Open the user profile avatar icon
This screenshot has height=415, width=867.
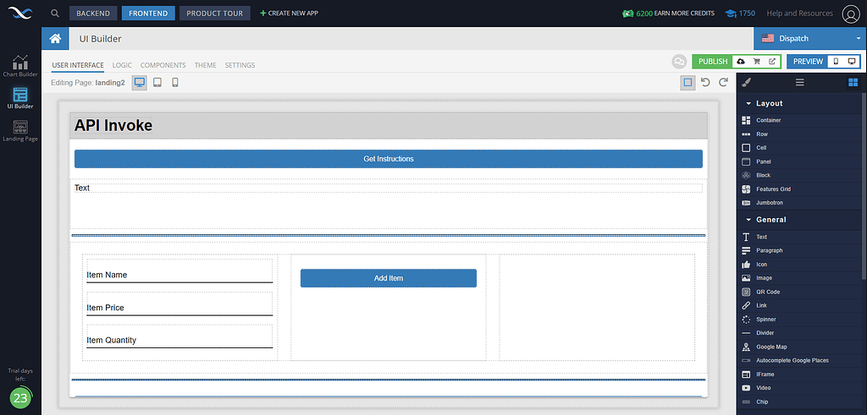click(x=850, y=14)
